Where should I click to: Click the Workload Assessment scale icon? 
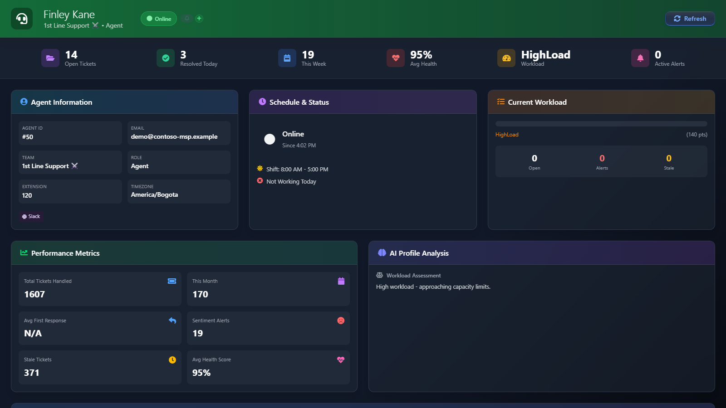[380, 275]
